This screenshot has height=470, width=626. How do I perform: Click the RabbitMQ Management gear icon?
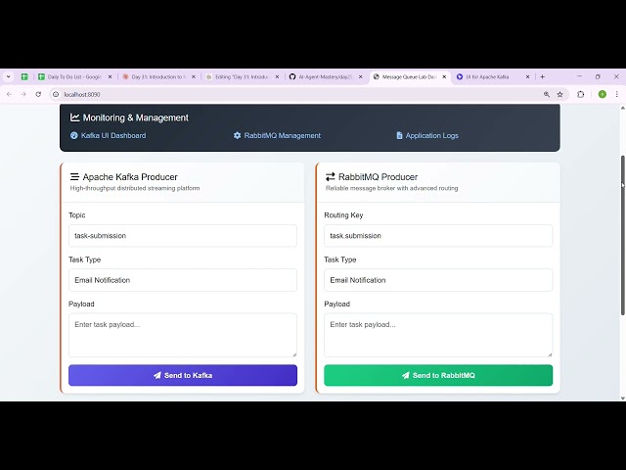pyautogui.click(x=237, y=135)
